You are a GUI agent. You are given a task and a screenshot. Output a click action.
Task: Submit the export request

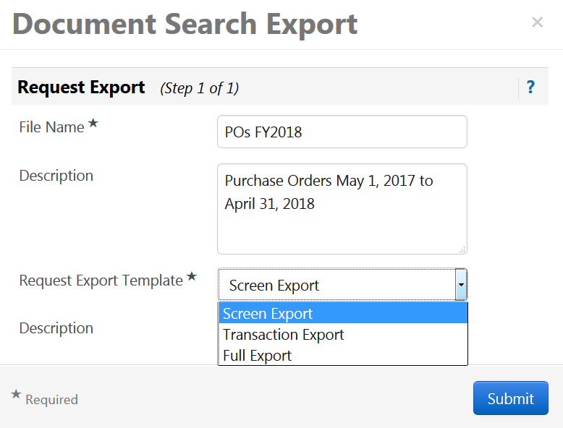[x=511, y=398]
